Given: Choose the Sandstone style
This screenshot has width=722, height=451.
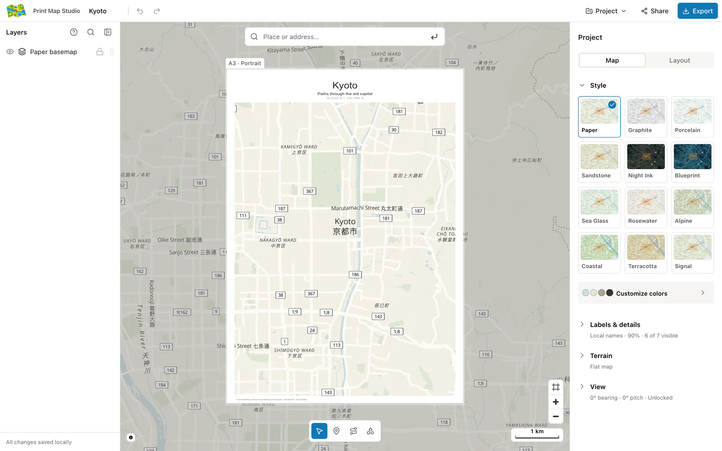Looking at the screenshot, I should click(599, 162).
